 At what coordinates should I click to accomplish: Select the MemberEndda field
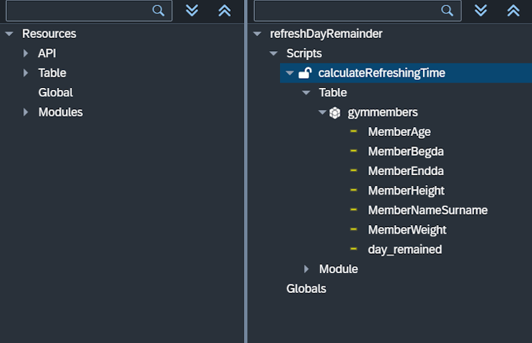coord(406,171)
